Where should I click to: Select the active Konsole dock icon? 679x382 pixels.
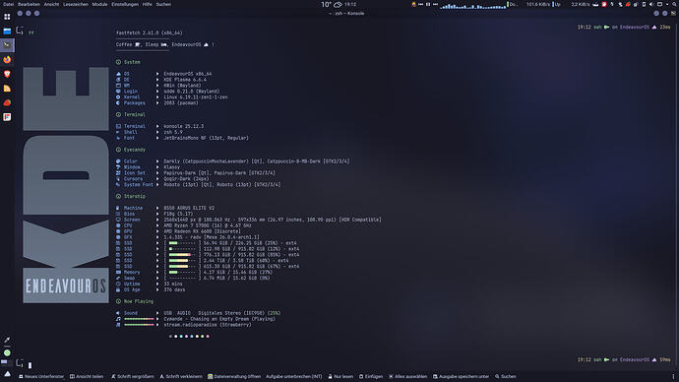pyautogui.click(x=7, y=45)
